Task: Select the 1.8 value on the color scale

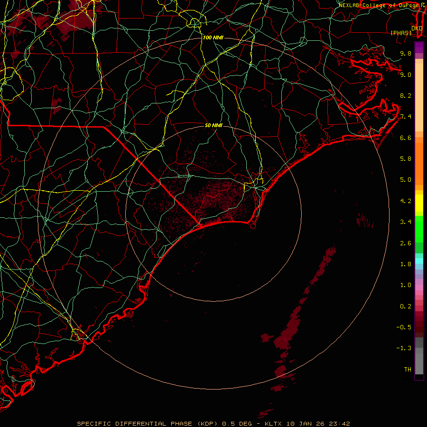Action: (406, 264)
